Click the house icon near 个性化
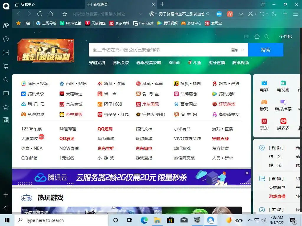Viewport: 302px width, 226px height. pyautogui.click(x=257, y=36)
